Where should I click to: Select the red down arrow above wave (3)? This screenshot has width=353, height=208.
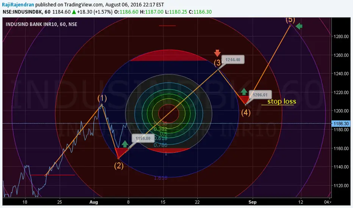[217, 53]
